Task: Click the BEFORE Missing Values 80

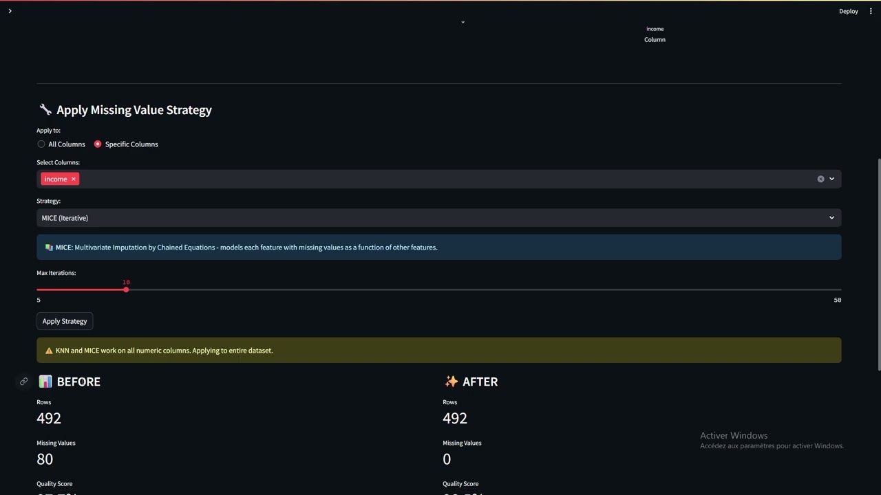Action: (45, 459)
